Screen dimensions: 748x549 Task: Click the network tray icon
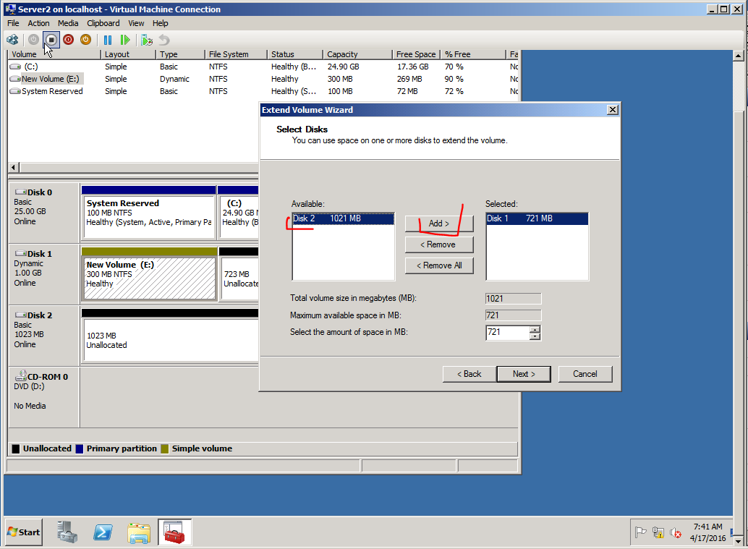658,532
